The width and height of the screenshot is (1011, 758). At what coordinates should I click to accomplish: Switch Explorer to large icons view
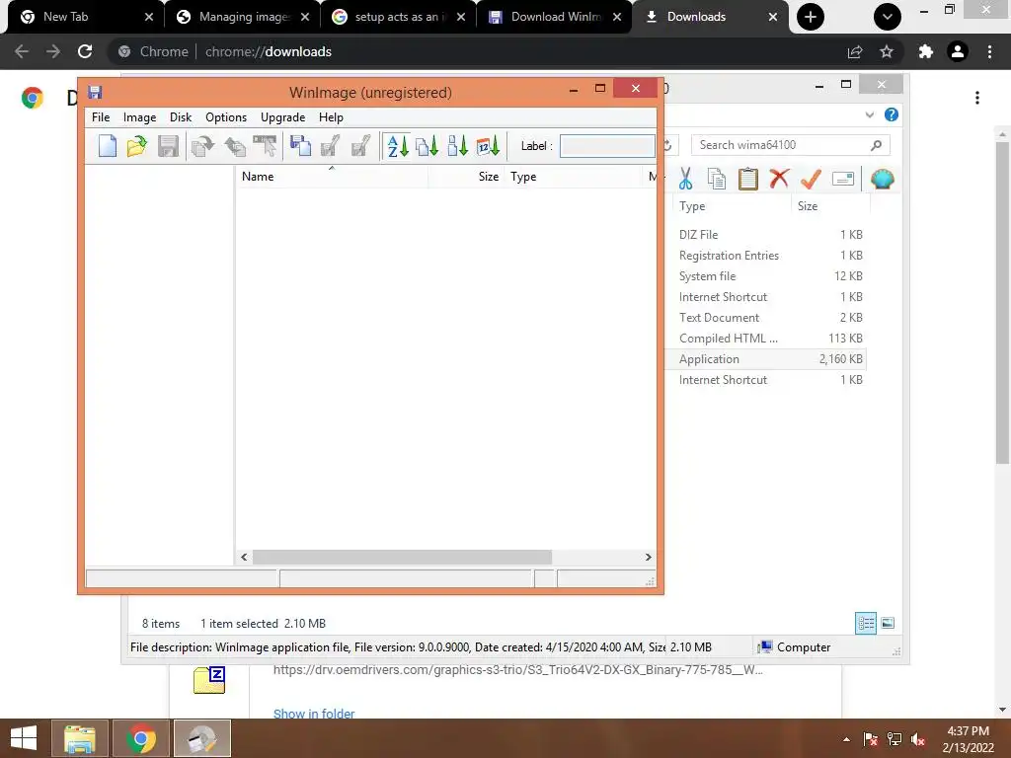pyautogui.click(x=888, y=624)
